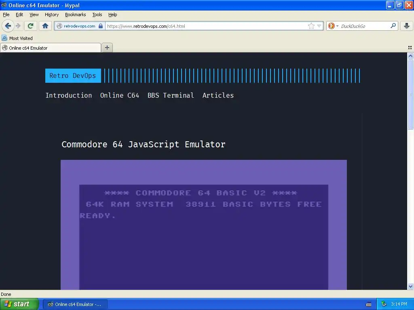
Task: Open the Tools menu
Action: (97, 15)
